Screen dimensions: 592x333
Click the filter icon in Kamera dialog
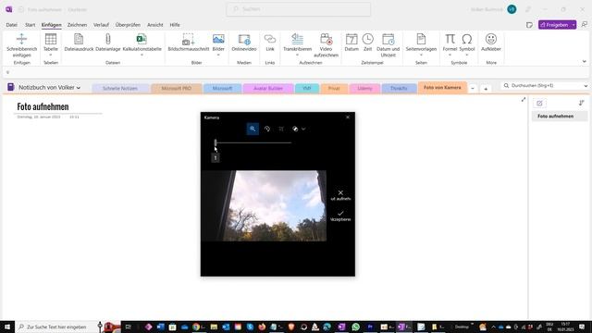click(295, 129)
